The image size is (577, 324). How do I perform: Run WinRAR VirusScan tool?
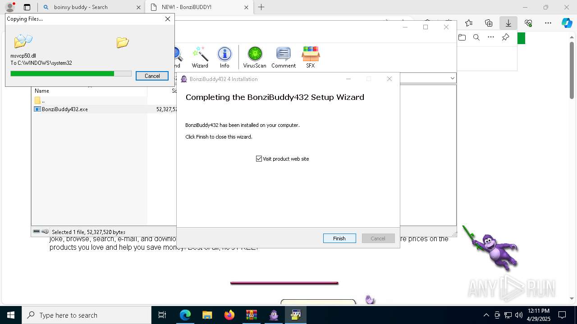point(255,57)
